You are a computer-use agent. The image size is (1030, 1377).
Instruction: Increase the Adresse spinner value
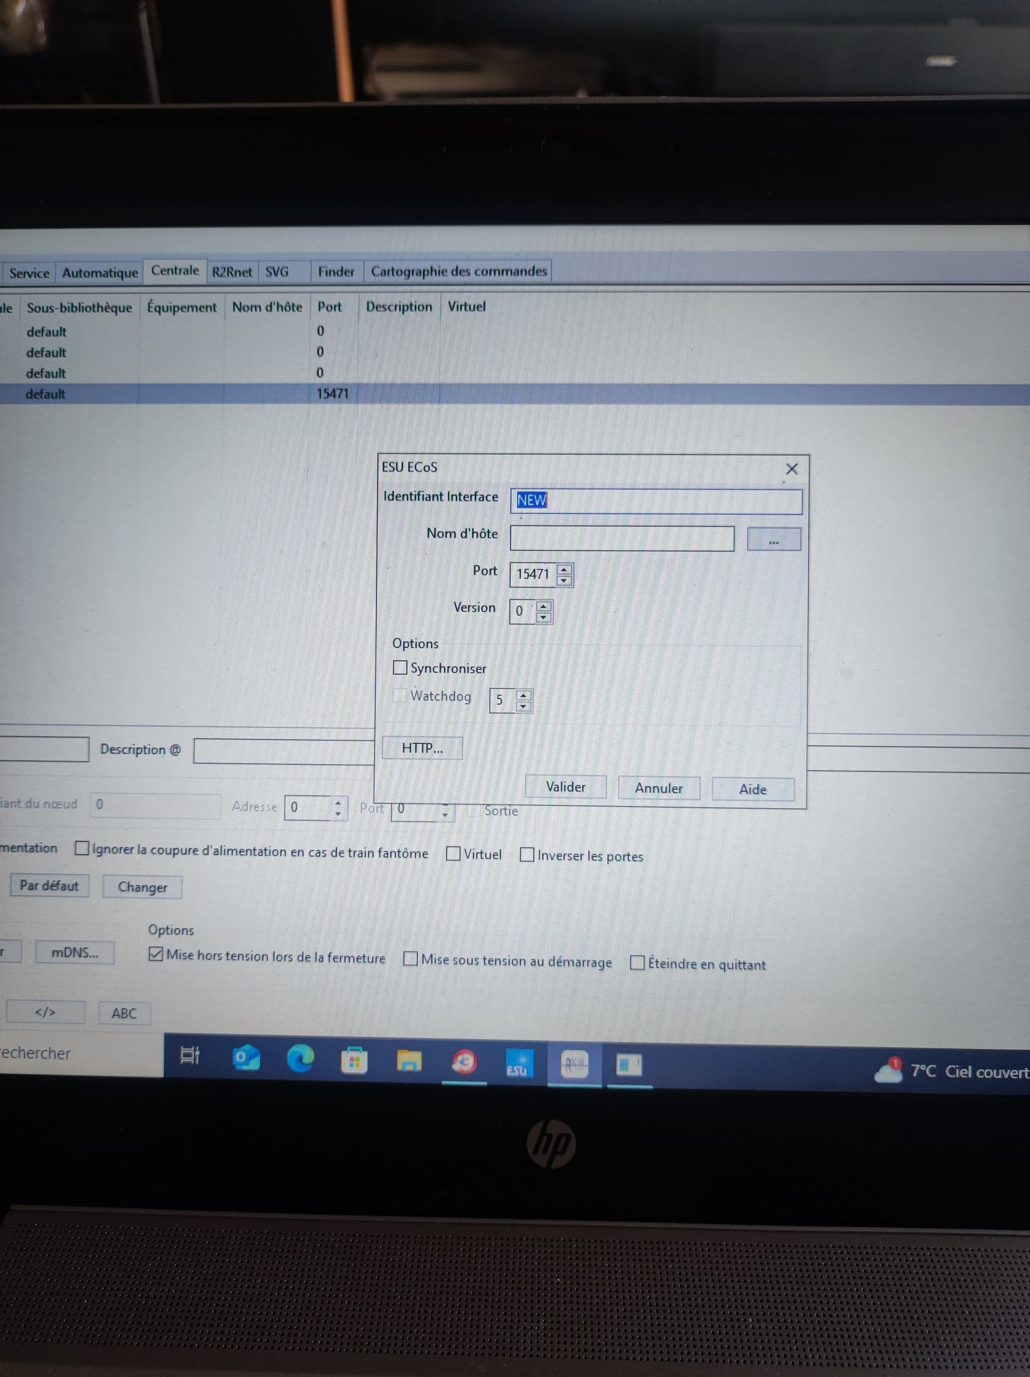(x=338, y=802)
